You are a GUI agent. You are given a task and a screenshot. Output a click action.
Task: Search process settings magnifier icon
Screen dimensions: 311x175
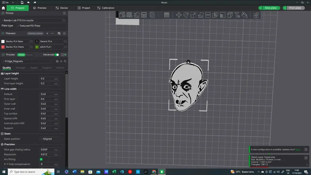pos(65,61)
